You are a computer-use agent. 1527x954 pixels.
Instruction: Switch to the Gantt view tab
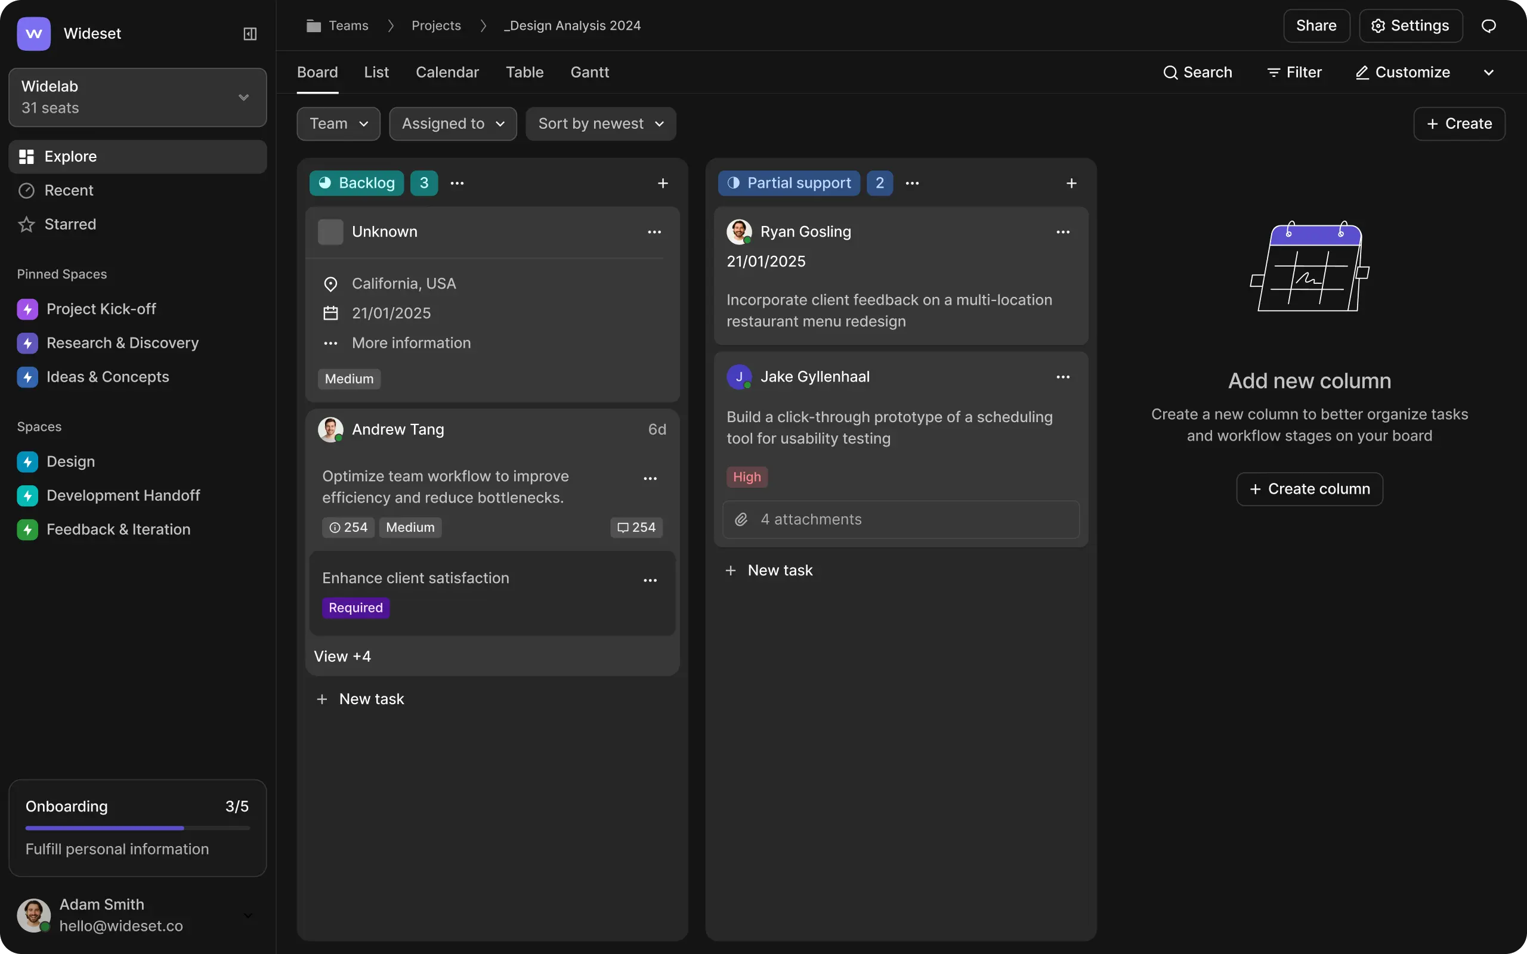point(589,73)
